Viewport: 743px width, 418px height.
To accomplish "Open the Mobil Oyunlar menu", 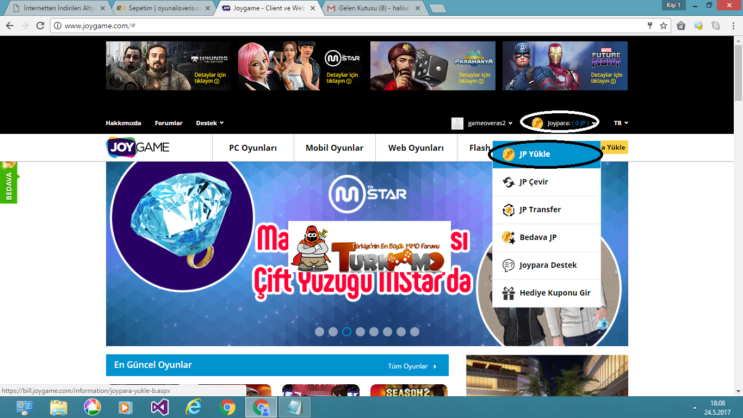I will (x=335, y=147).
